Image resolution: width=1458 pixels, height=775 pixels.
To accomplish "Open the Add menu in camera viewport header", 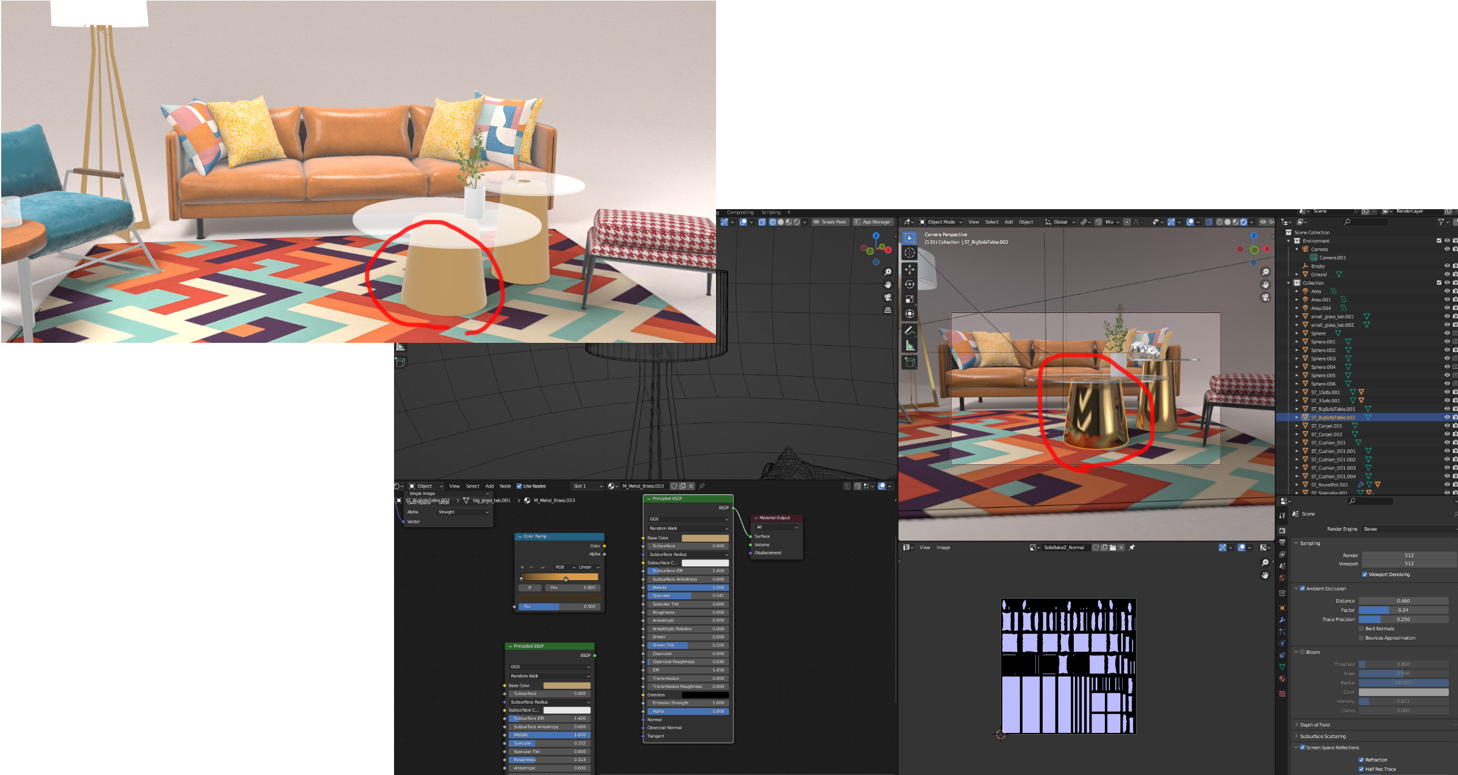I will [x=1009, y=222].
